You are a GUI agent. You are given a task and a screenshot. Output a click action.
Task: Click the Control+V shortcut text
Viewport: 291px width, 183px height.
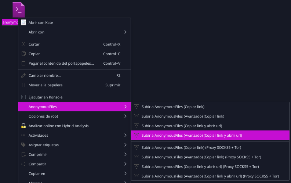(112, 63)
